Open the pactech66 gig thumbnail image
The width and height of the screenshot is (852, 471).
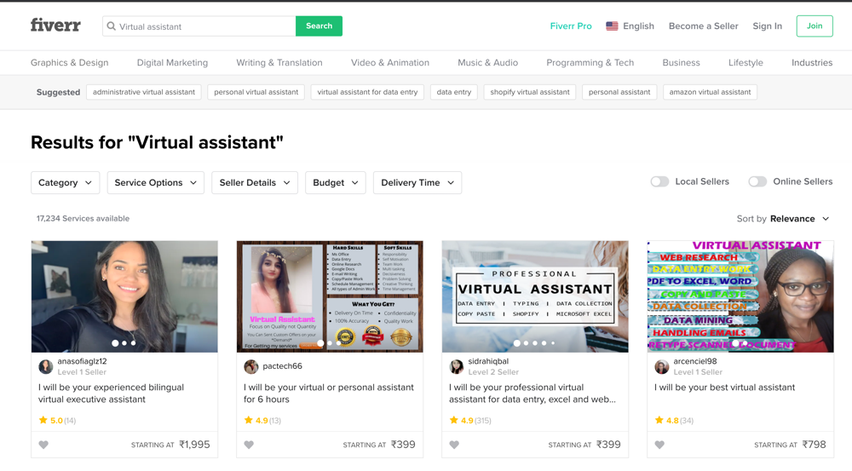tap(330, 296)
